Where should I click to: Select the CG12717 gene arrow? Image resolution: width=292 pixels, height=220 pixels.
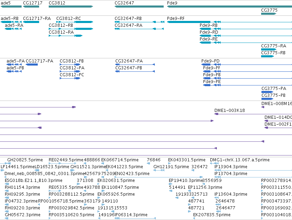[x=31, y=7]
